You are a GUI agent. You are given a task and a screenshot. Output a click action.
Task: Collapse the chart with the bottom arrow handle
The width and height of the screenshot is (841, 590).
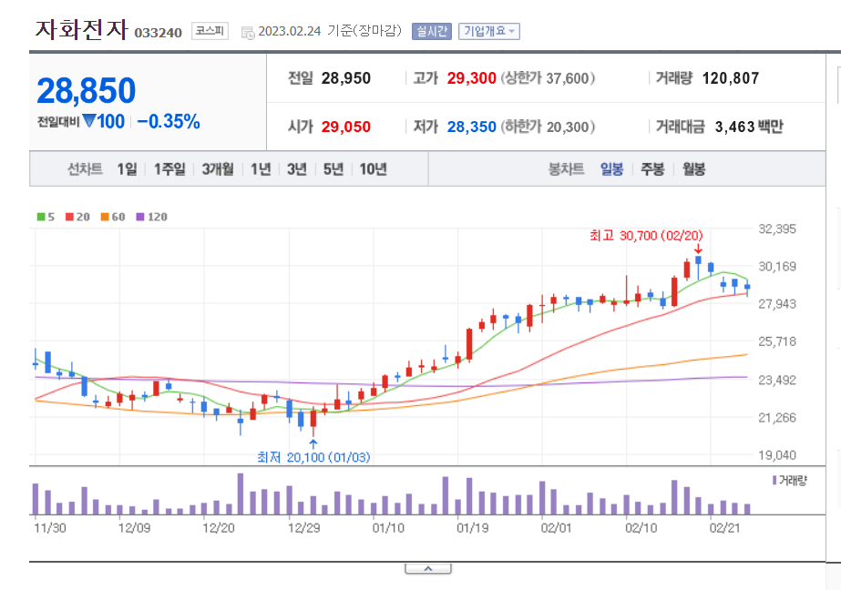click(428, 568)
